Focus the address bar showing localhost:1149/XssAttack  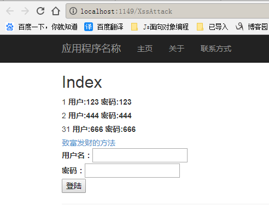[167, 11]
